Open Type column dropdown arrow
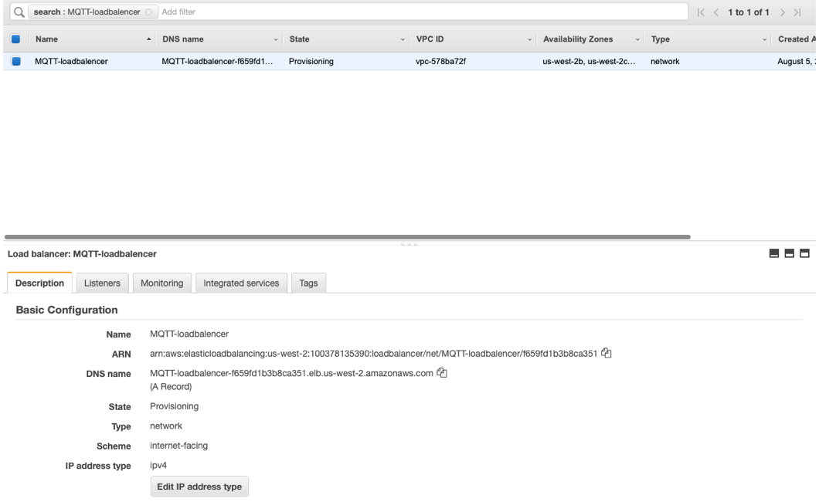The width and height of the screenshot is (819, 502). click(764, 39)
